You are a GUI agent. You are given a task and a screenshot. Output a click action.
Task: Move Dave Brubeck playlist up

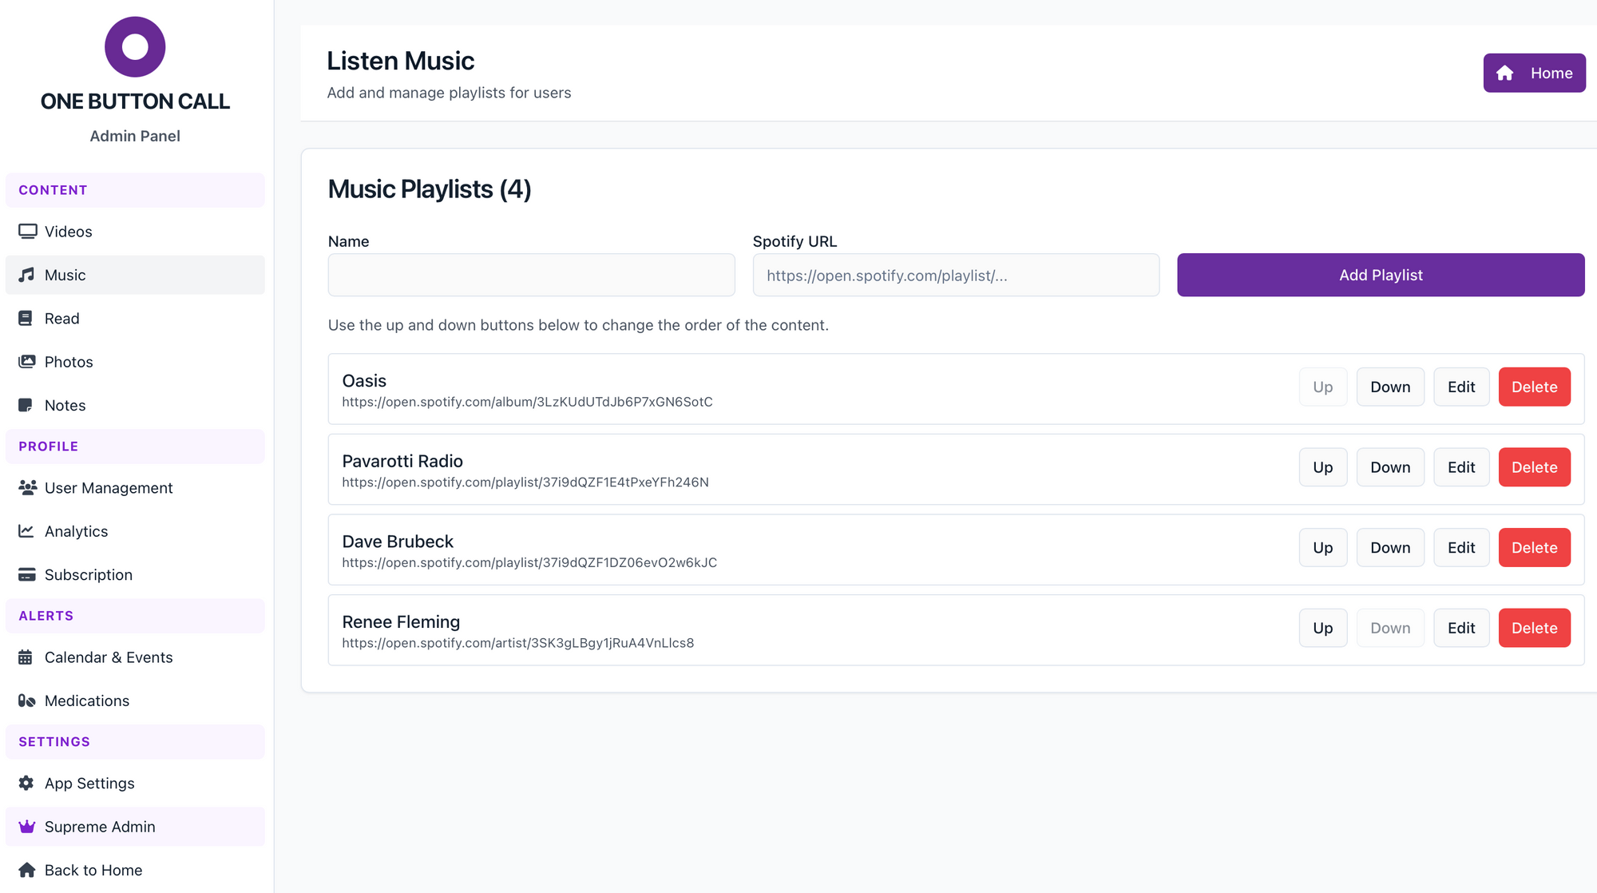(x=1322, y=548)
